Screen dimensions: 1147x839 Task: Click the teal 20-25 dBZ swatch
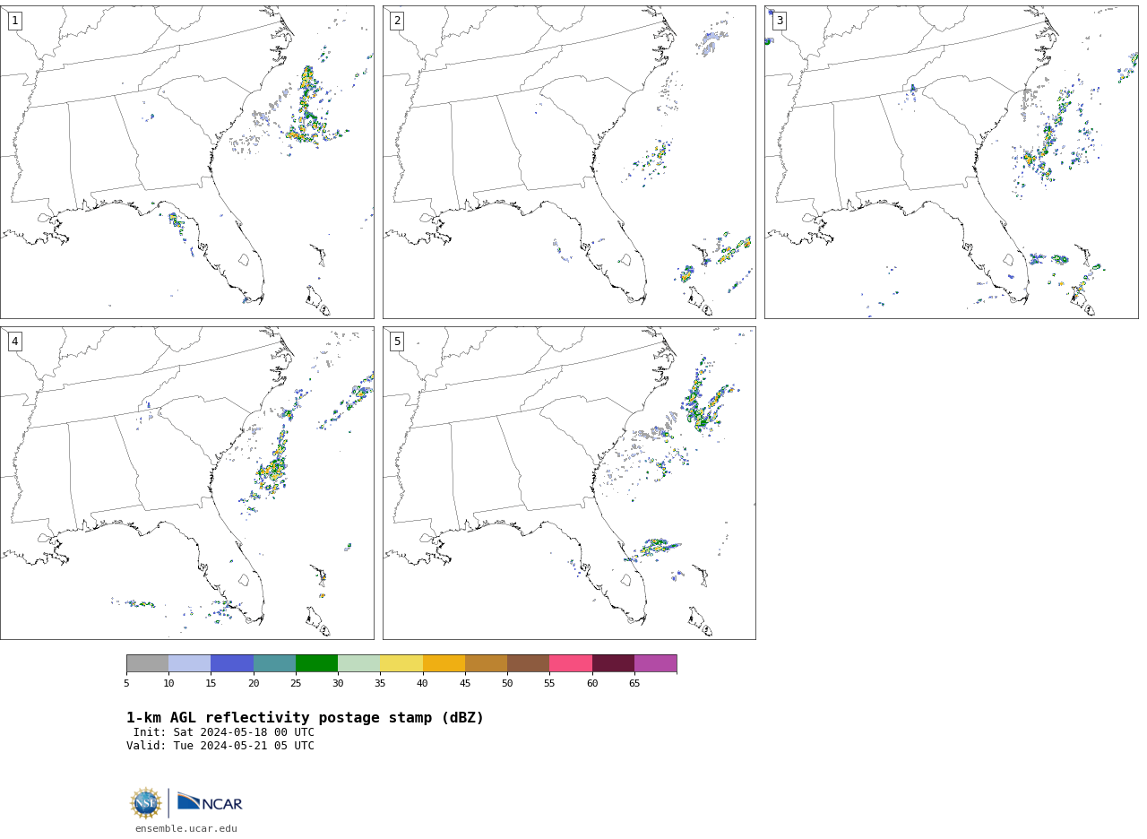pyautogui.click(x=274, y=663)
